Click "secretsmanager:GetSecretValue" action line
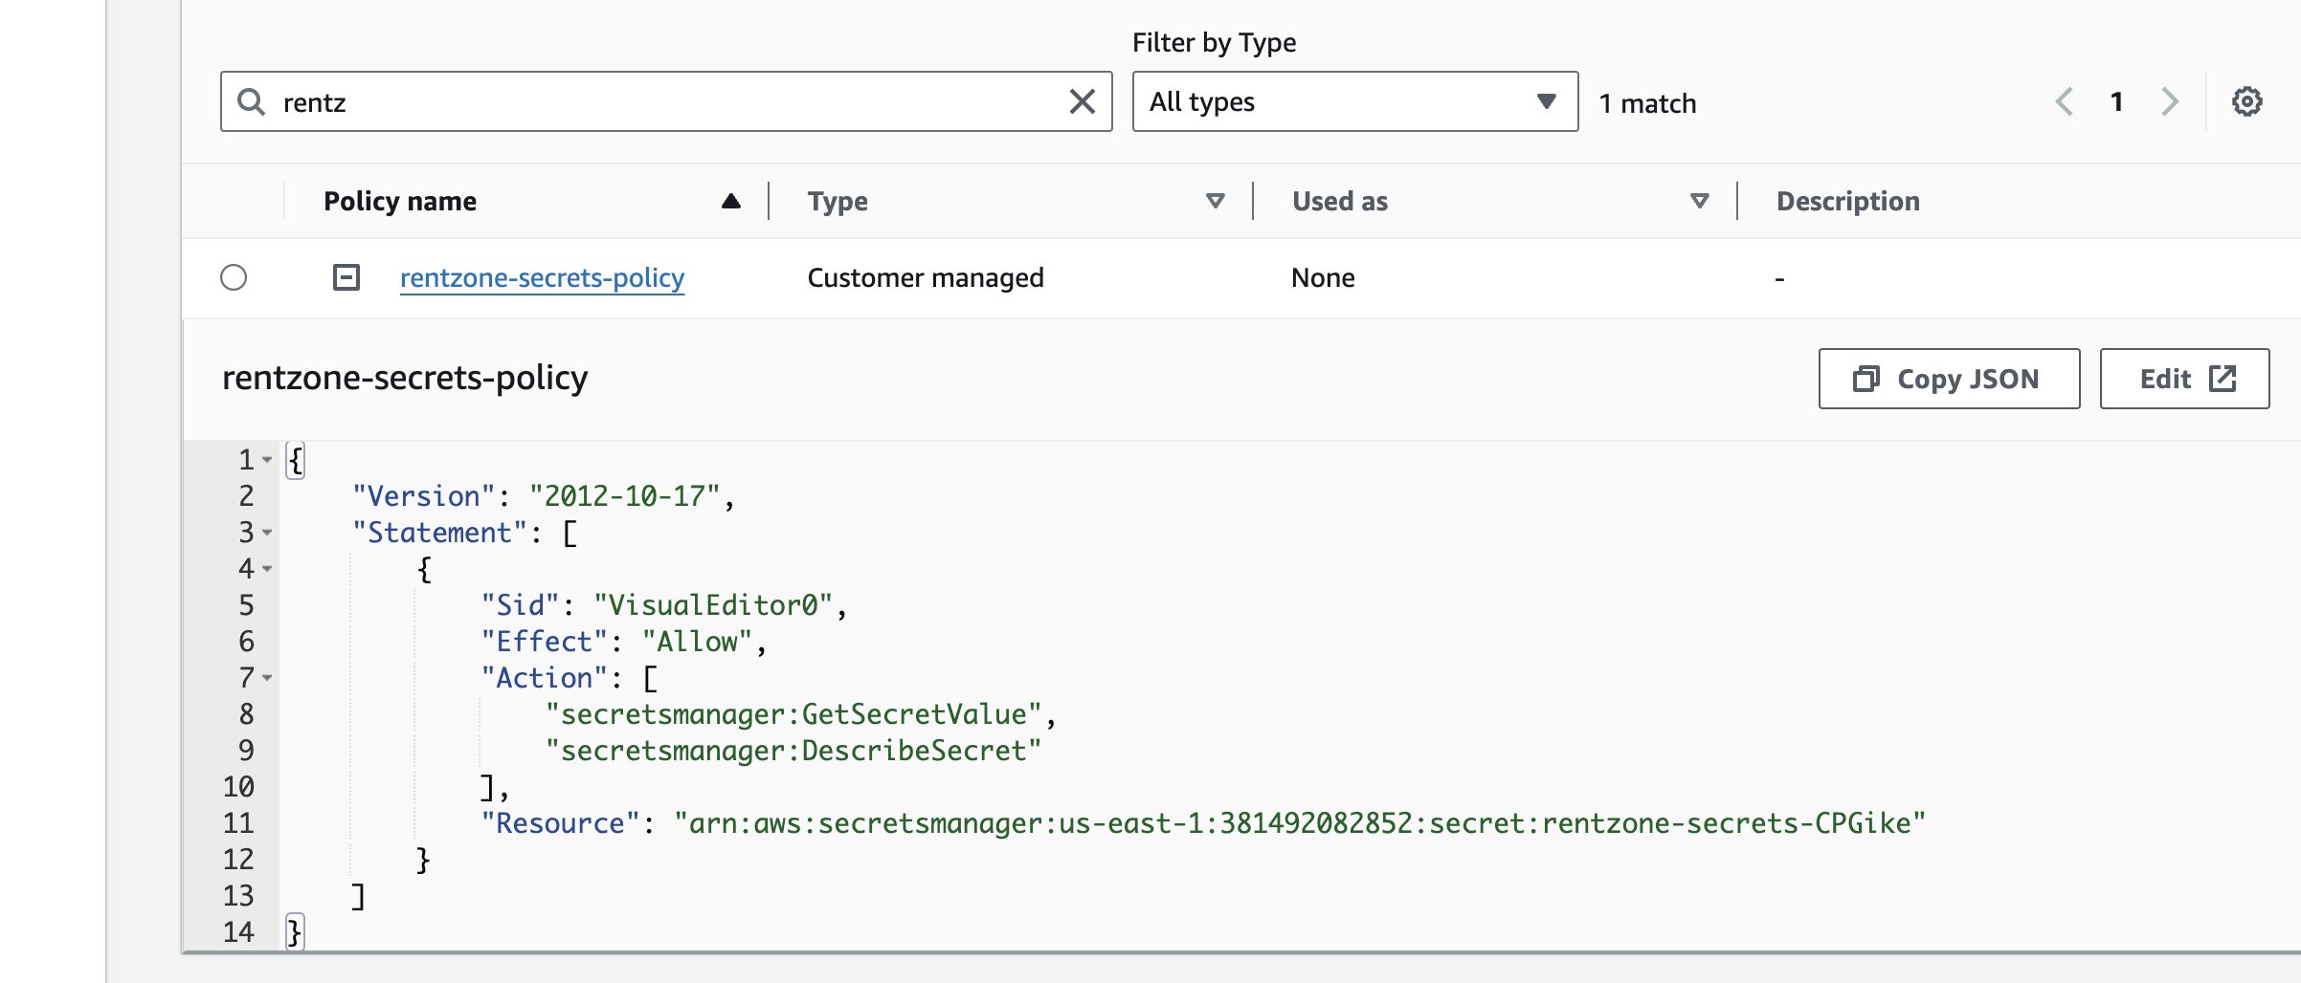The height and width of the screenshot is (983, 2301). [x=793, y=714]
